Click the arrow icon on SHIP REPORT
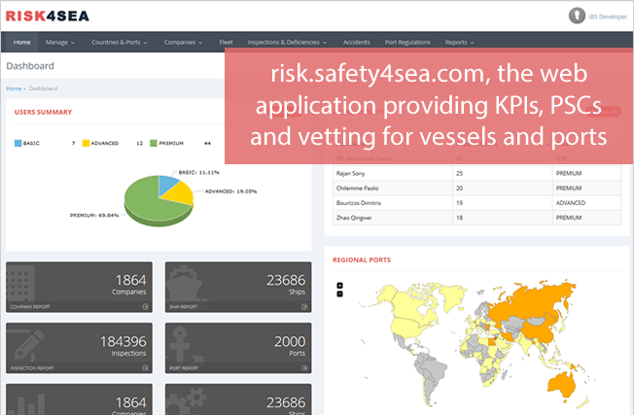Viewport: 634px width, 415px height. point(304,307)
